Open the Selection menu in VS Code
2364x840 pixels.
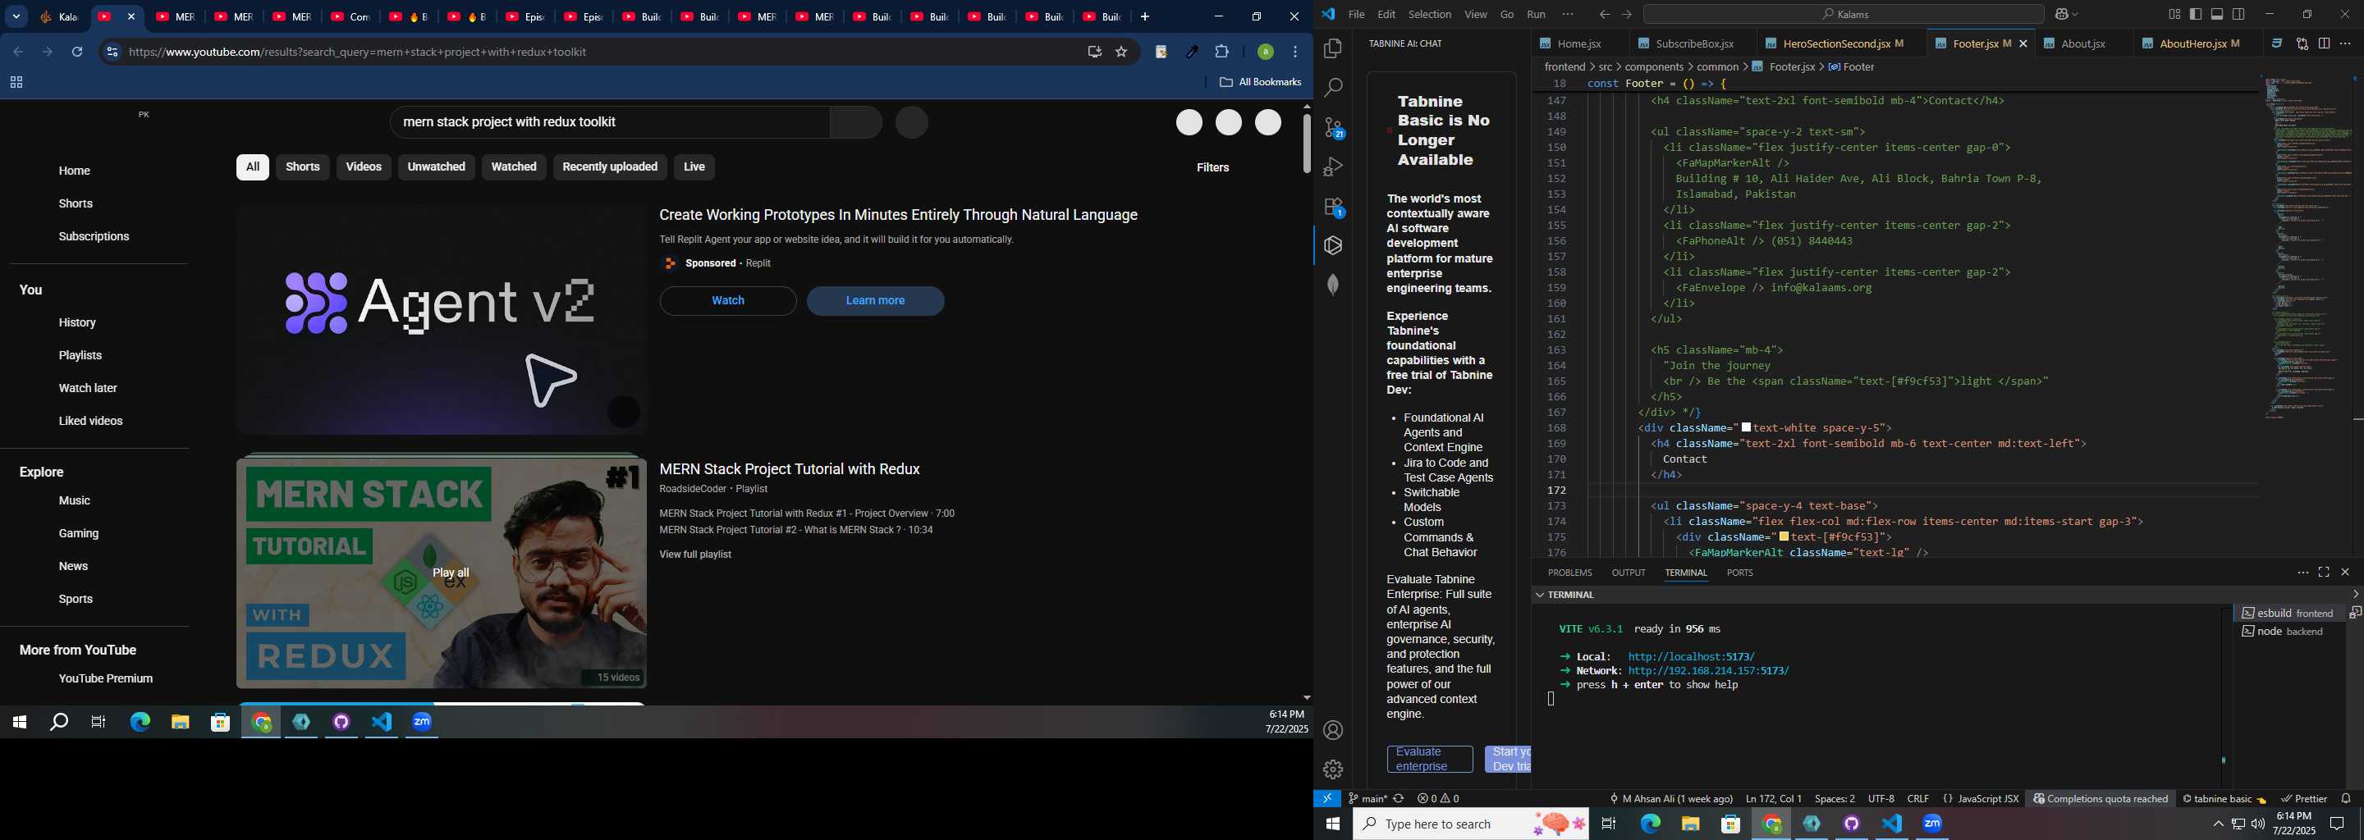pyautogui.click(x=1430, y=15)
